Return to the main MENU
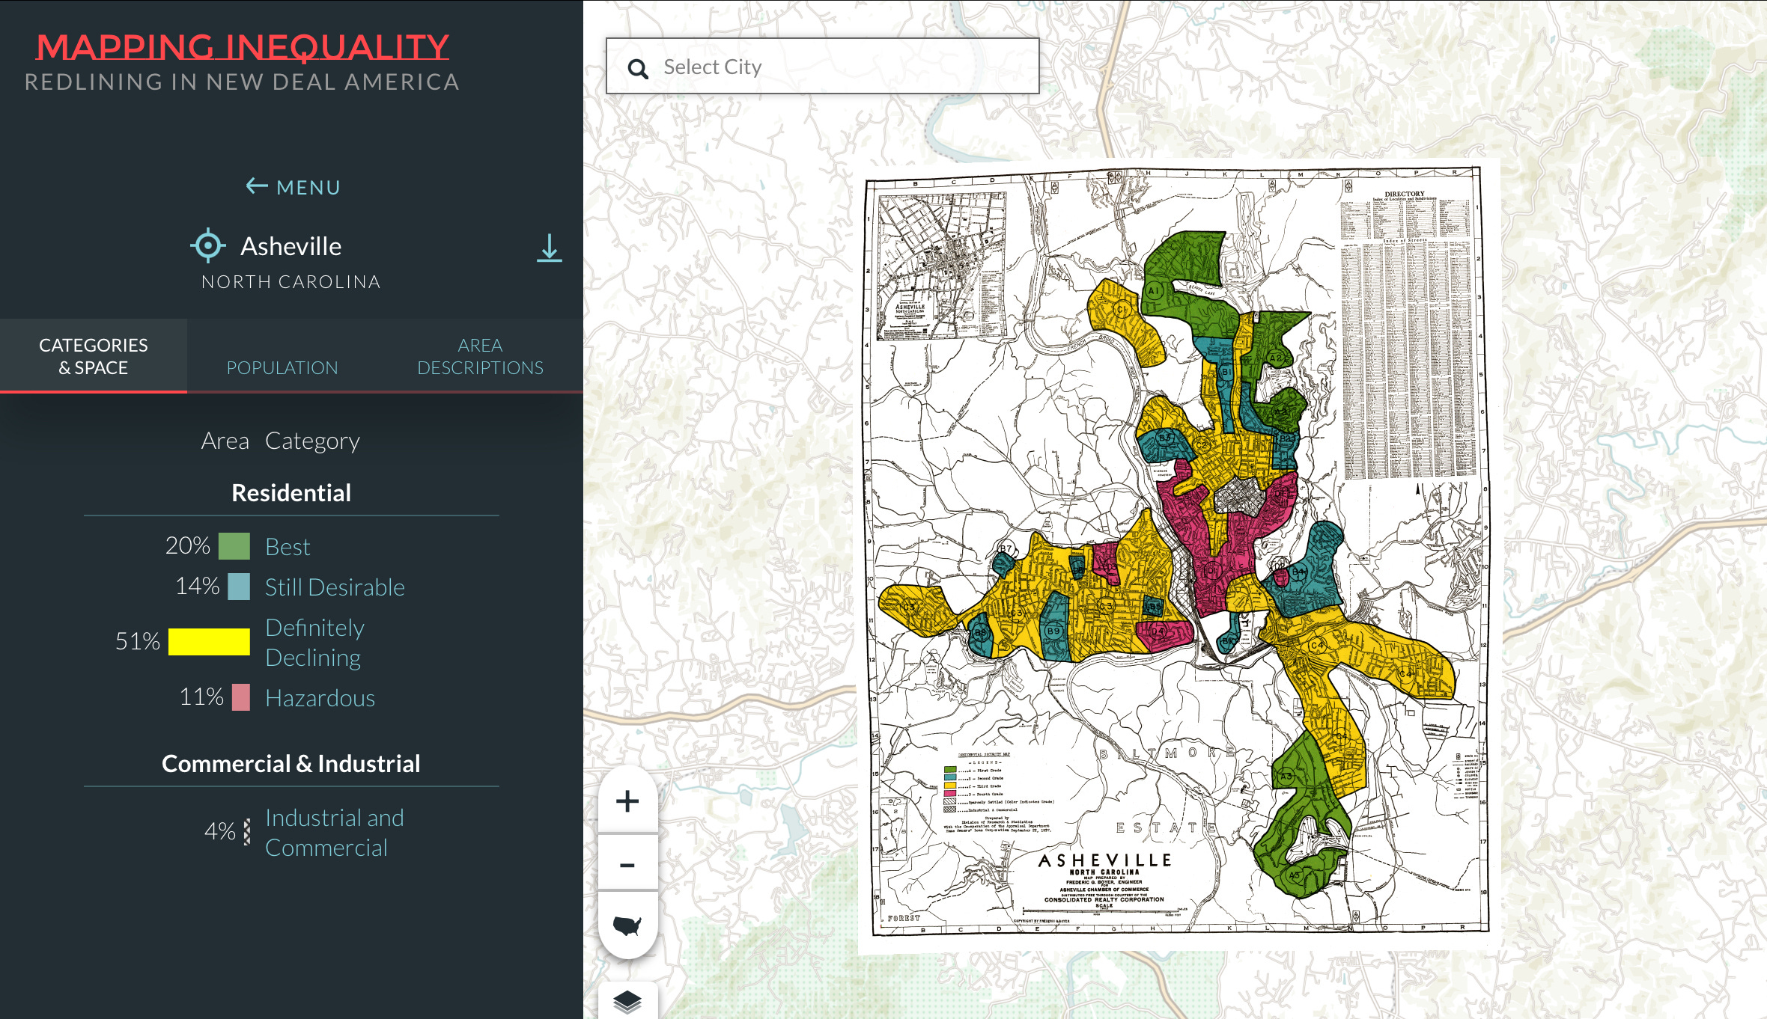 click(x=307, y=187)
